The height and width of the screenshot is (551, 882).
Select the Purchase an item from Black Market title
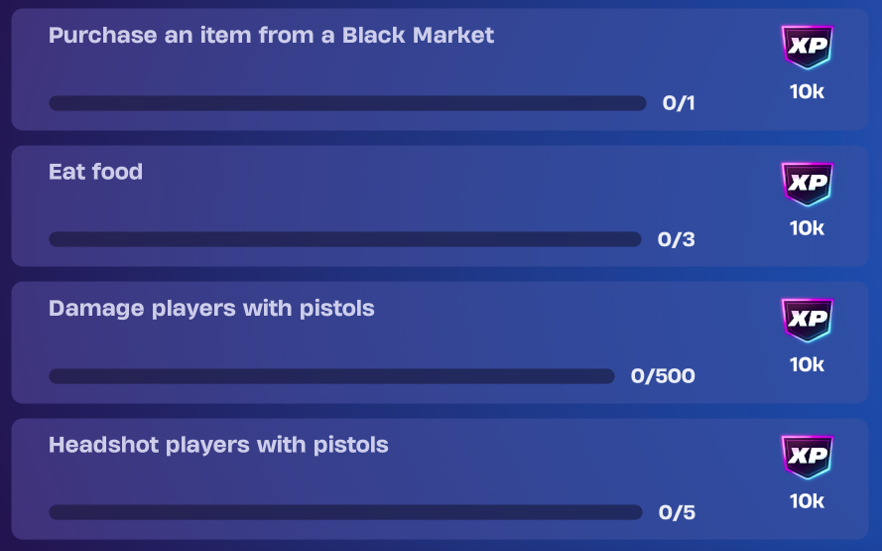pyautogui.click(x=271, y=36)
